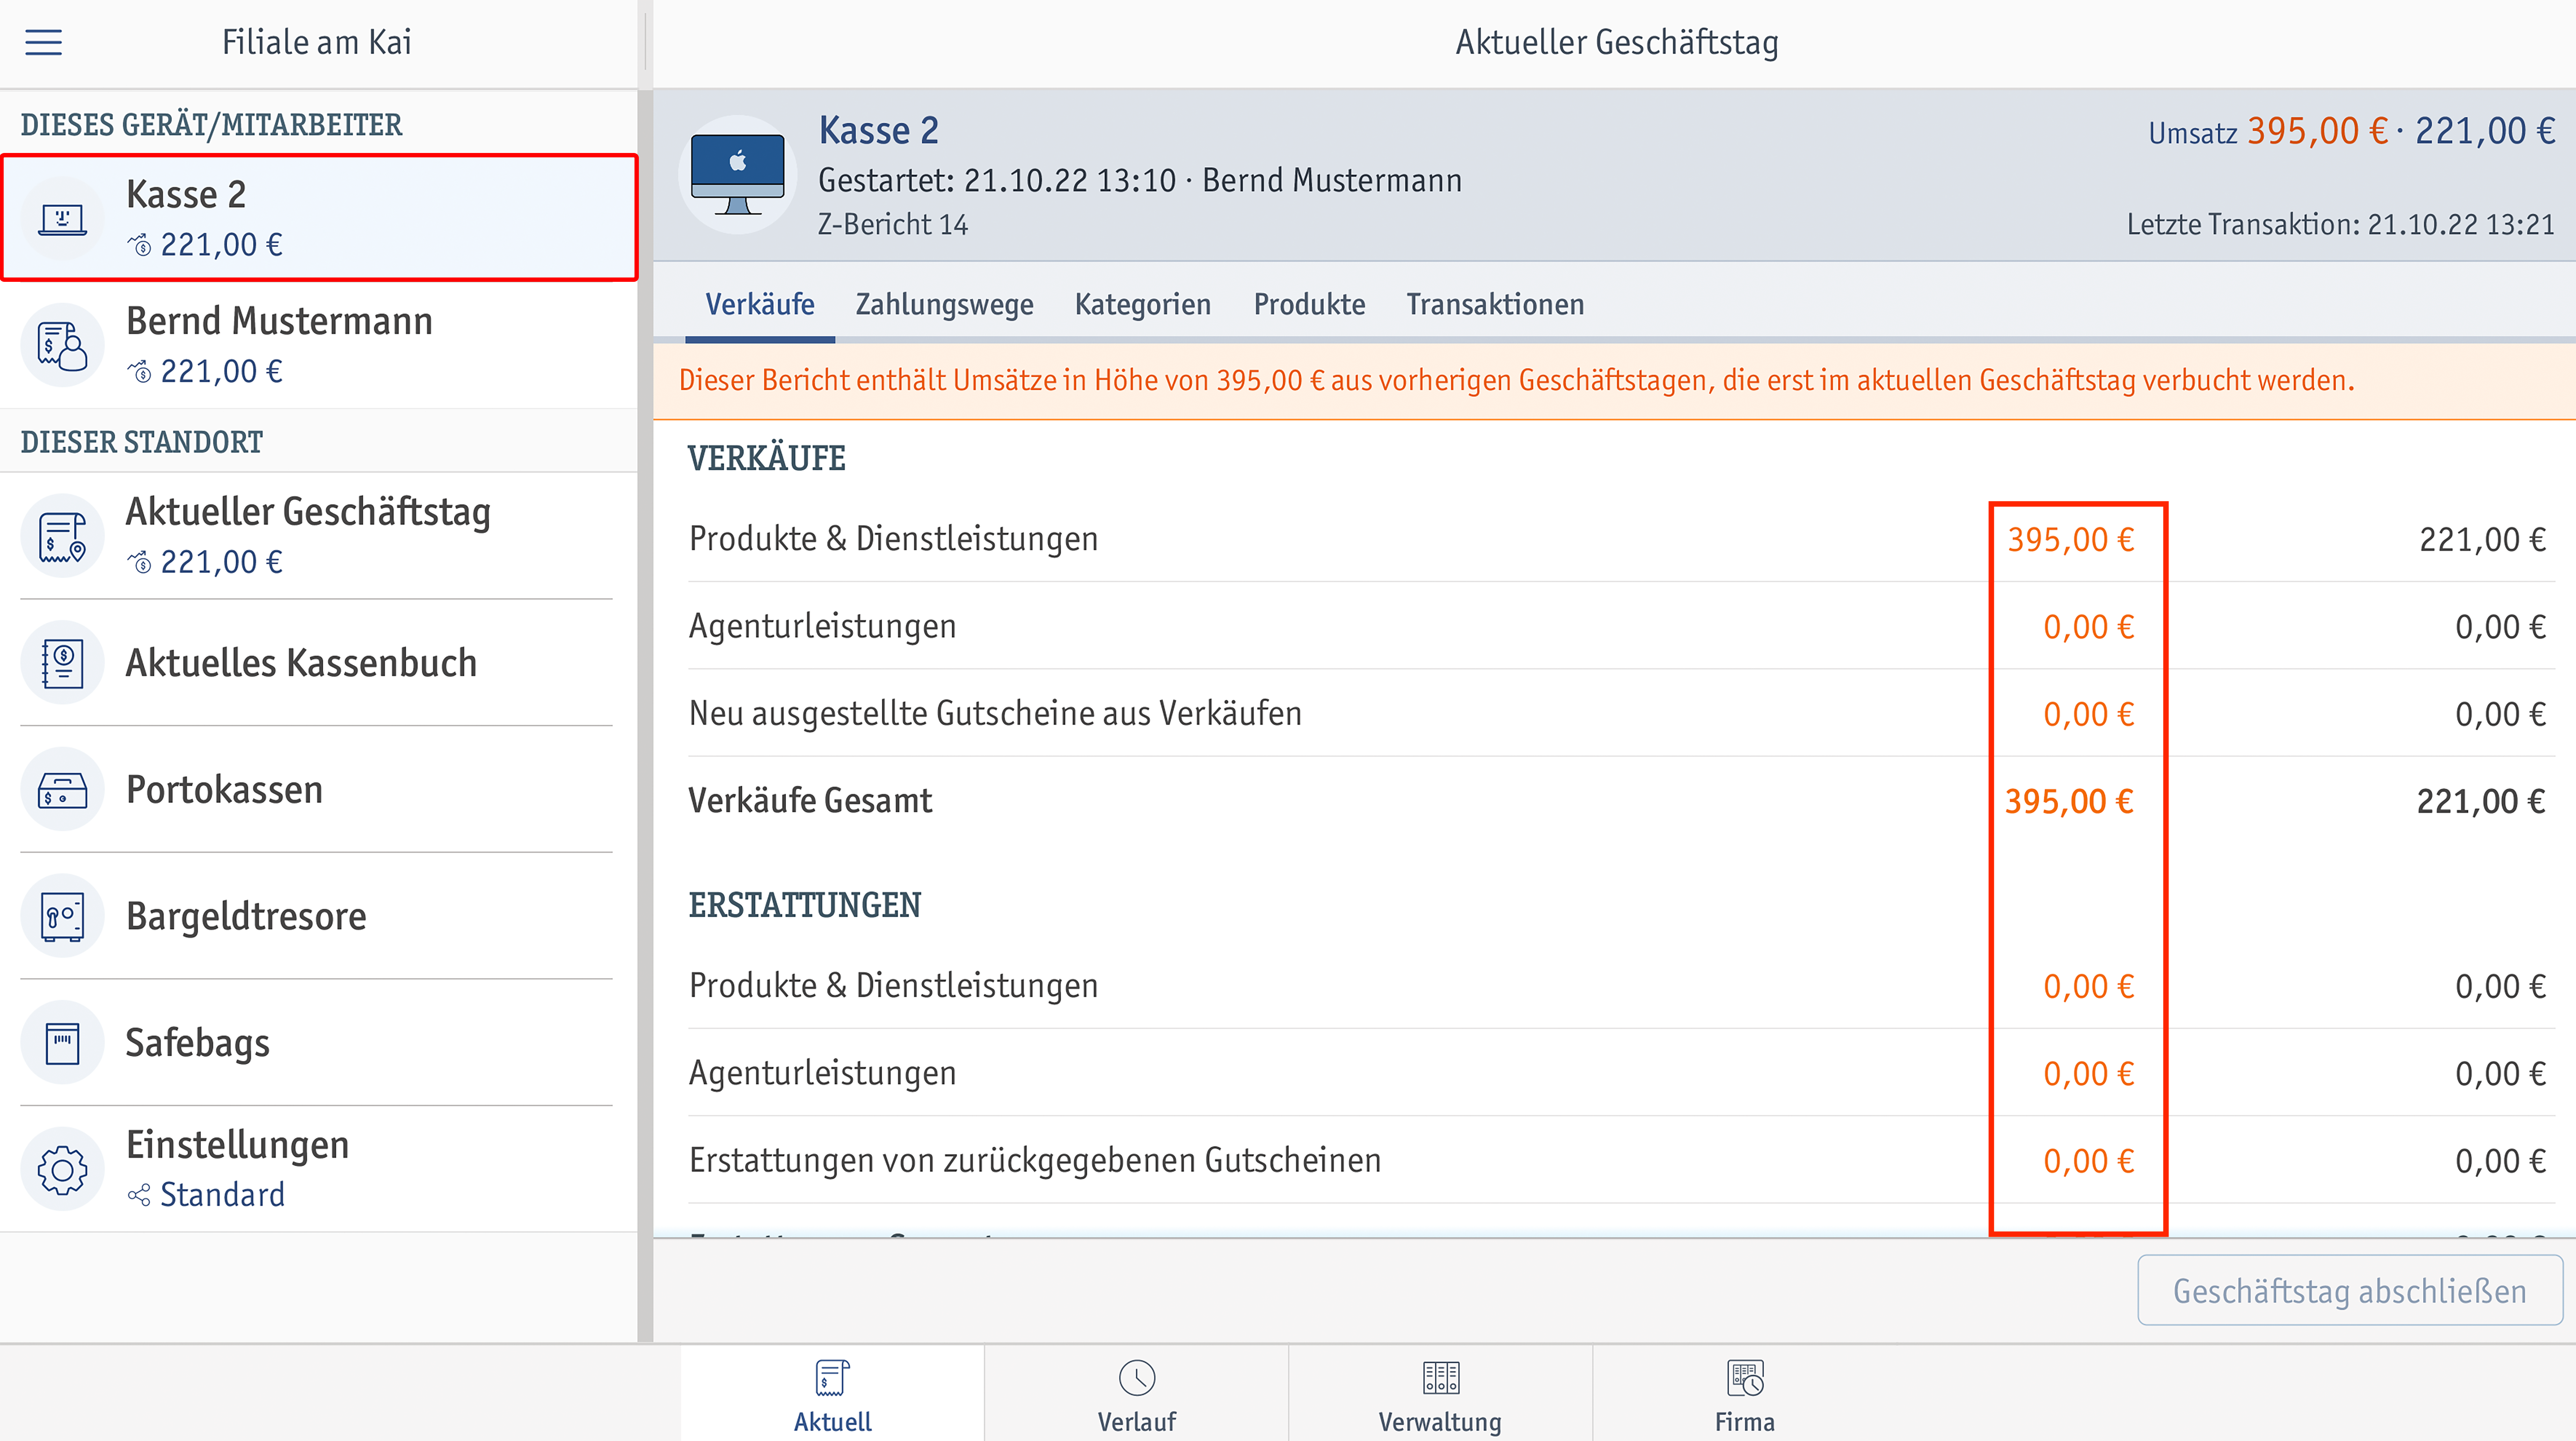2576x1441 pixels.
Task: Click the Portokassen cash box icon
Action: click(x=62, y=789)
